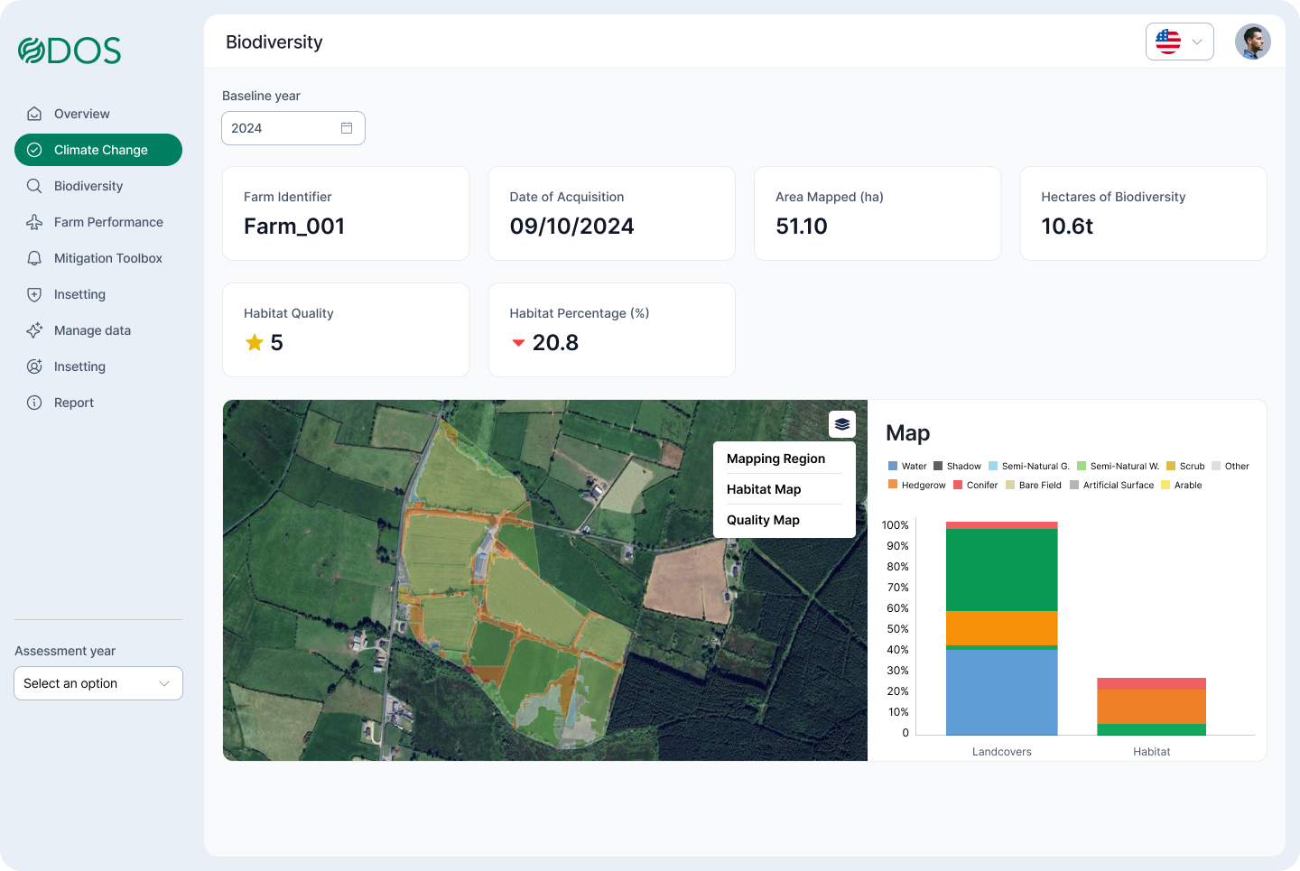Screen dimensions: 1300x871
Task: Toggle the Arable legend entry
Action: pyautogui.click(x=1182, y=486)
